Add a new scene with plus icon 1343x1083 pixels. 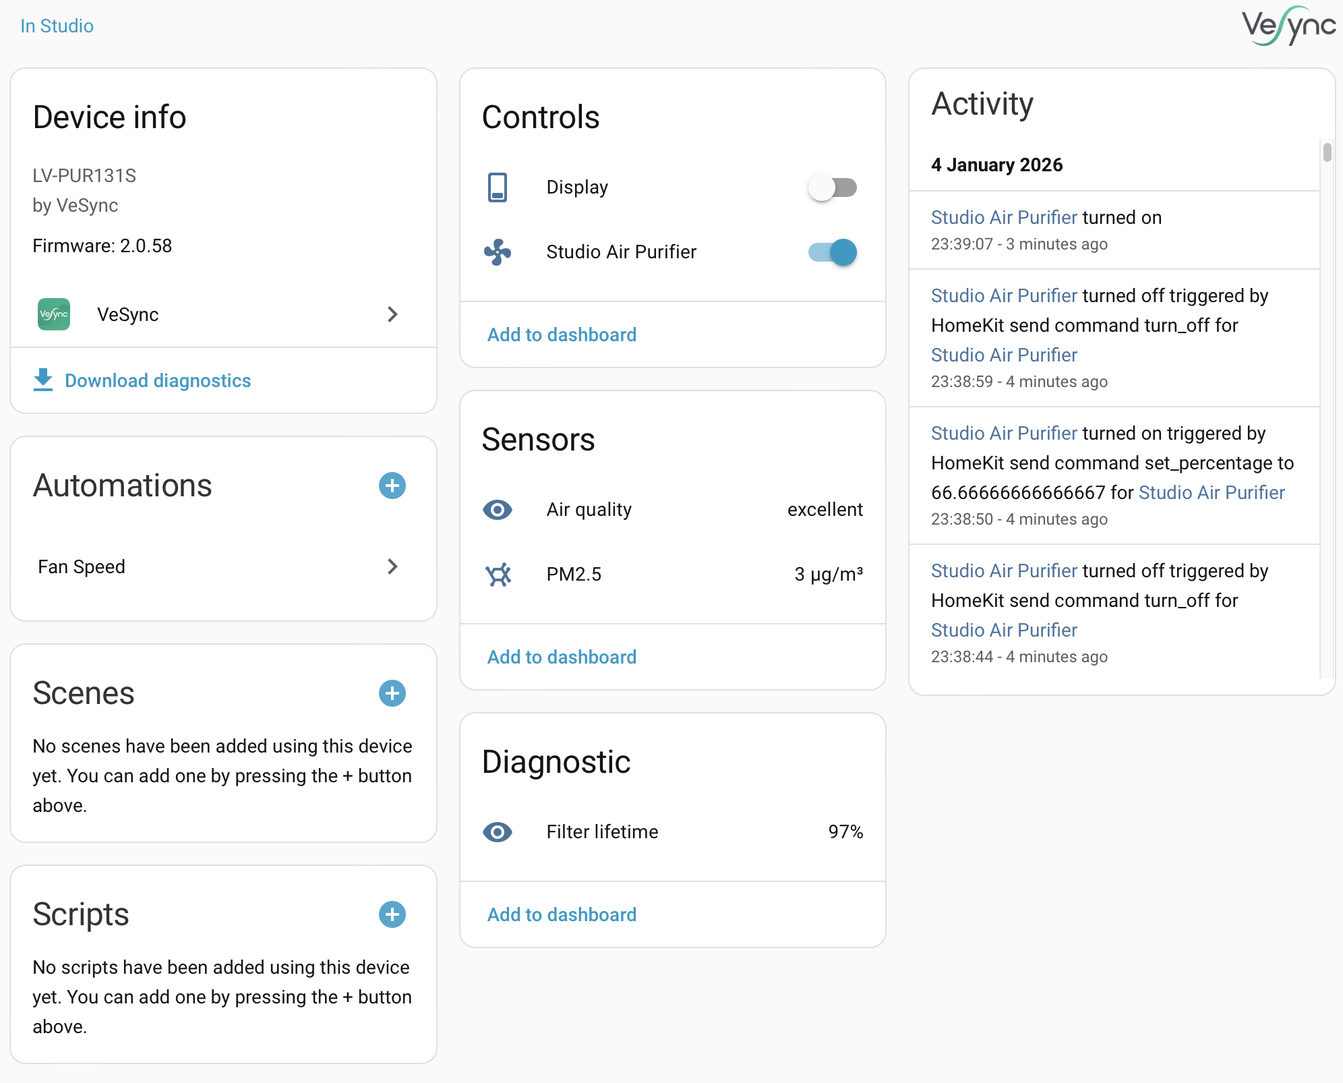click(392, 693)
